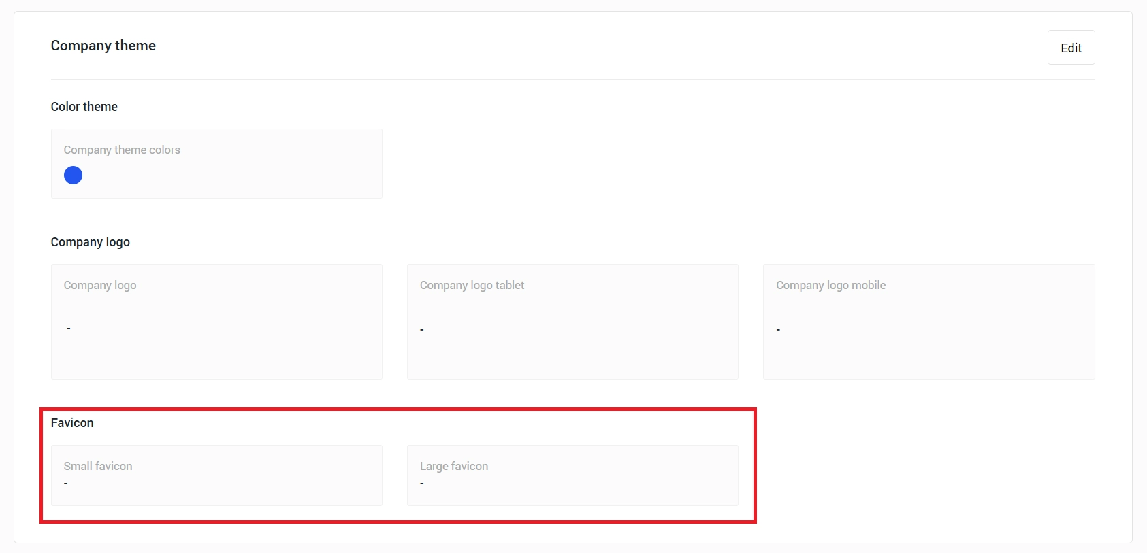This screenshot has height=553, width=1147.
Task: Select the blue company theme color swatch
Action: [x=73, y=175]
